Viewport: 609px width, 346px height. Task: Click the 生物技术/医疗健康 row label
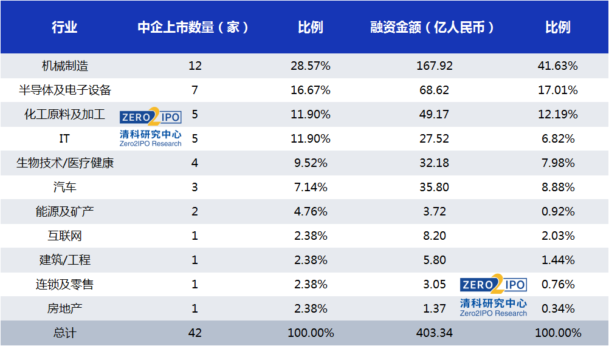point(65,163)
